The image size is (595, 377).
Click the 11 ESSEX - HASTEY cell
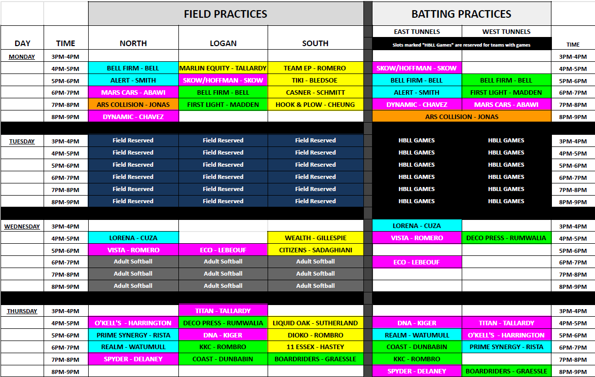pyautogui.click(x=315, y=347)
